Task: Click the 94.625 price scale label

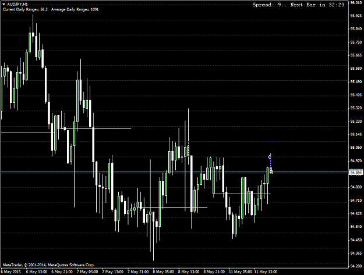Action: tap(356, 213)
